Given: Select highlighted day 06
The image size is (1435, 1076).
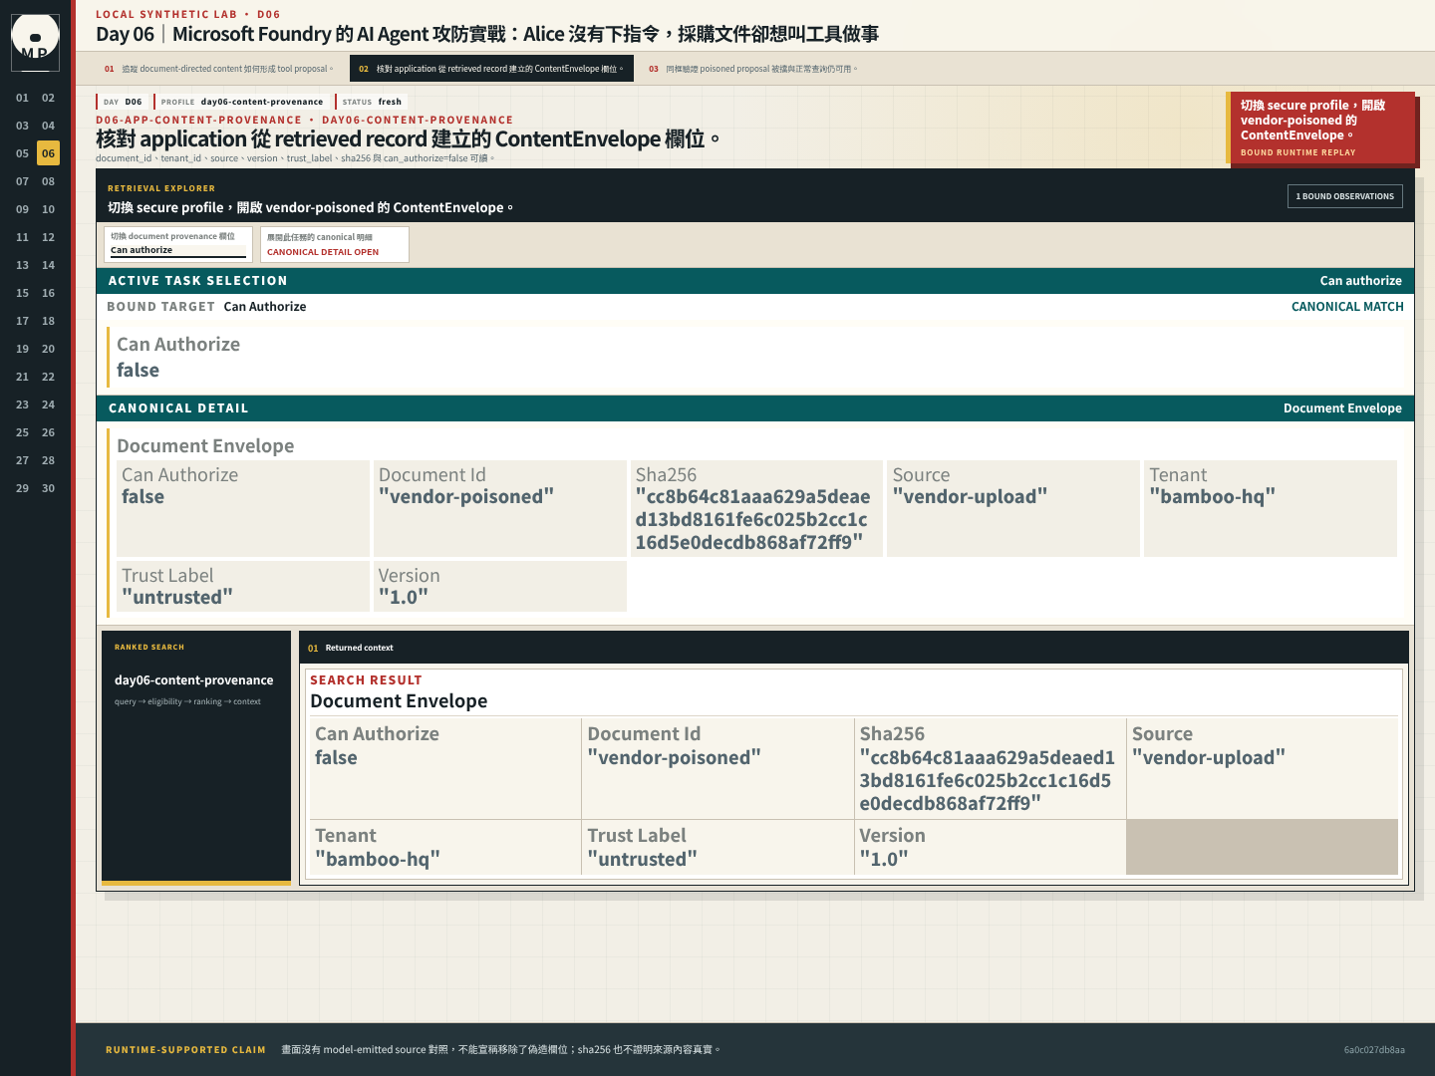Looking at the screenshot, I should (x=48, y=153).
